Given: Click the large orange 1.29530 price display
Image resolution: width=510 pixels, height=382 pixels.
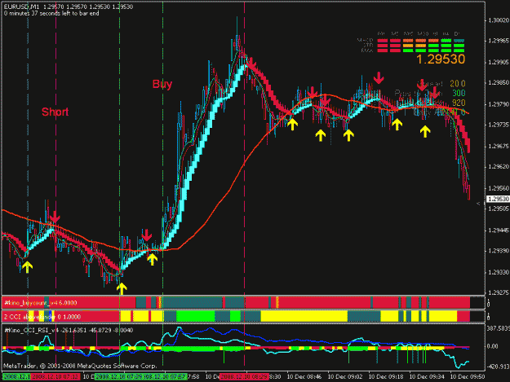Looking at the screenshot, I should (x=441, y=59).
